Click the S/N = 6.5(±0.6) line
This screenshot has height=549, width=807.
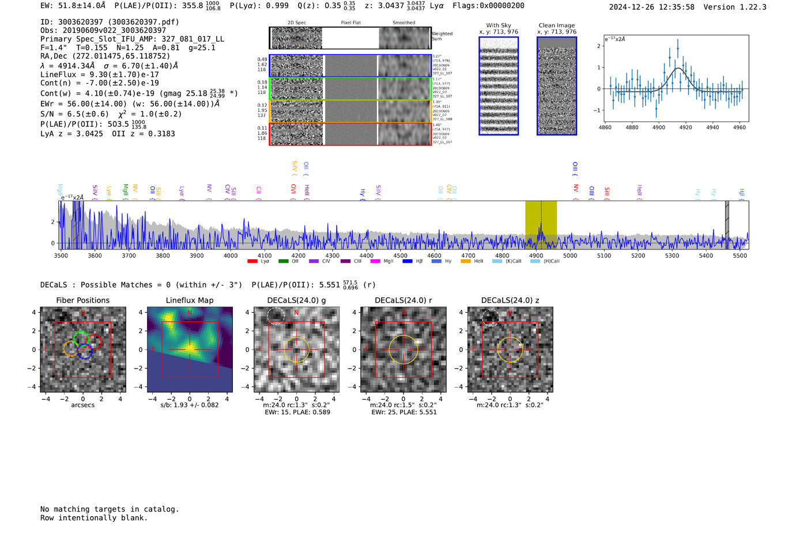[111, 113]
